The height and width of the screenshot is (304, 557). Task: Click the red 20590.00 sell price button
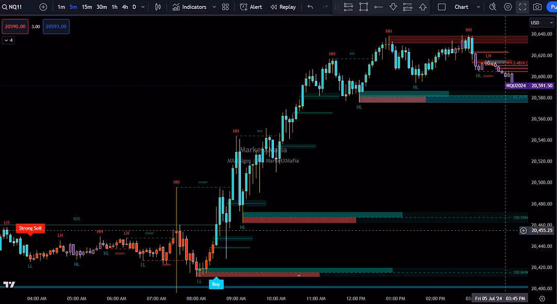tap(15, 26)
